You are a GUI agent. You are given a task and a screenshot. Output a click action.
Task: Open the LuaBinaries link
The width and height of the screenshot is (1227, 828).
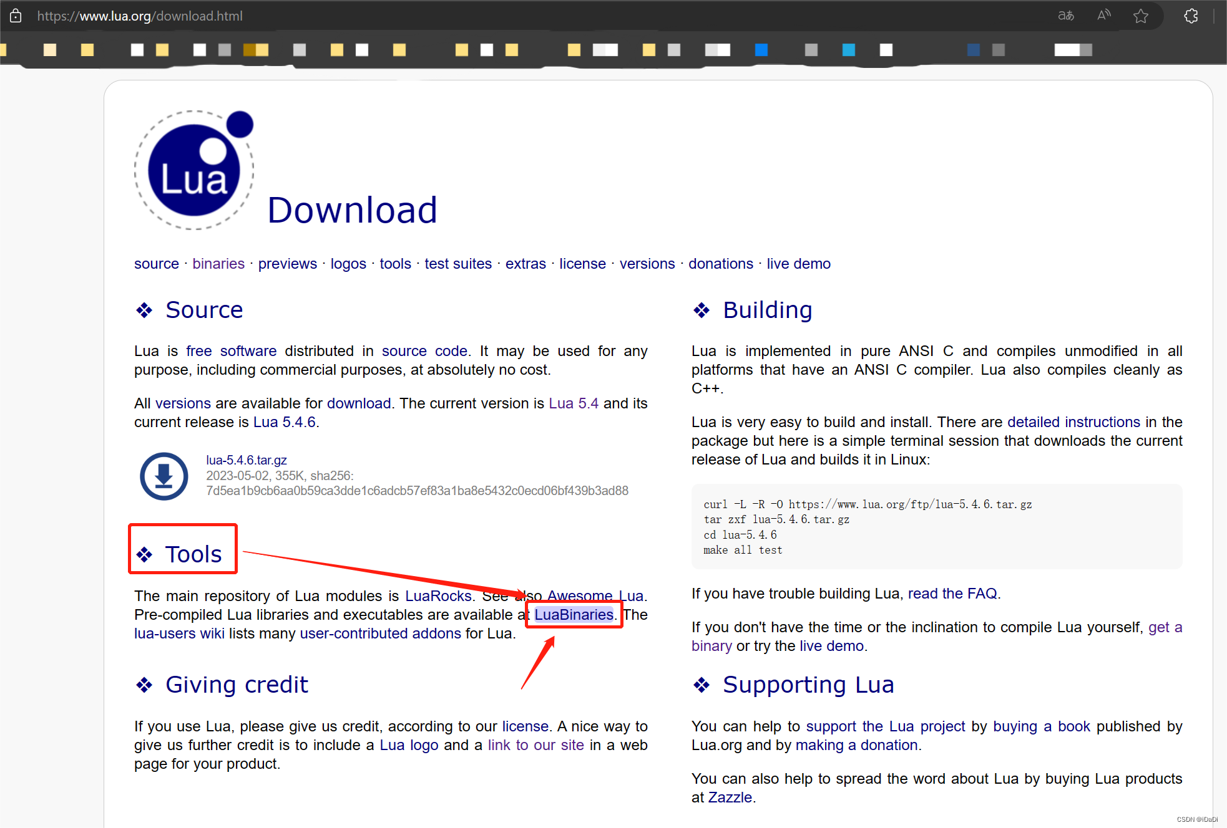[574, 615]
